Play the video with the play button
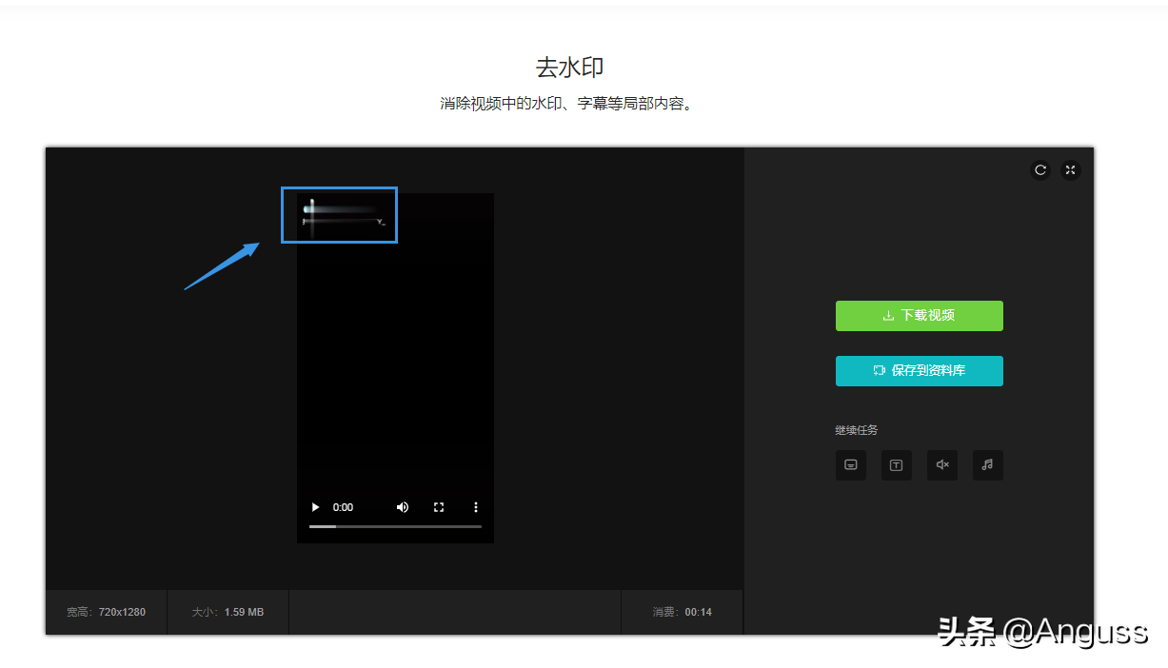Image resolution: width=1168 pixels, height=668 pixels. [x=316, y=507]
